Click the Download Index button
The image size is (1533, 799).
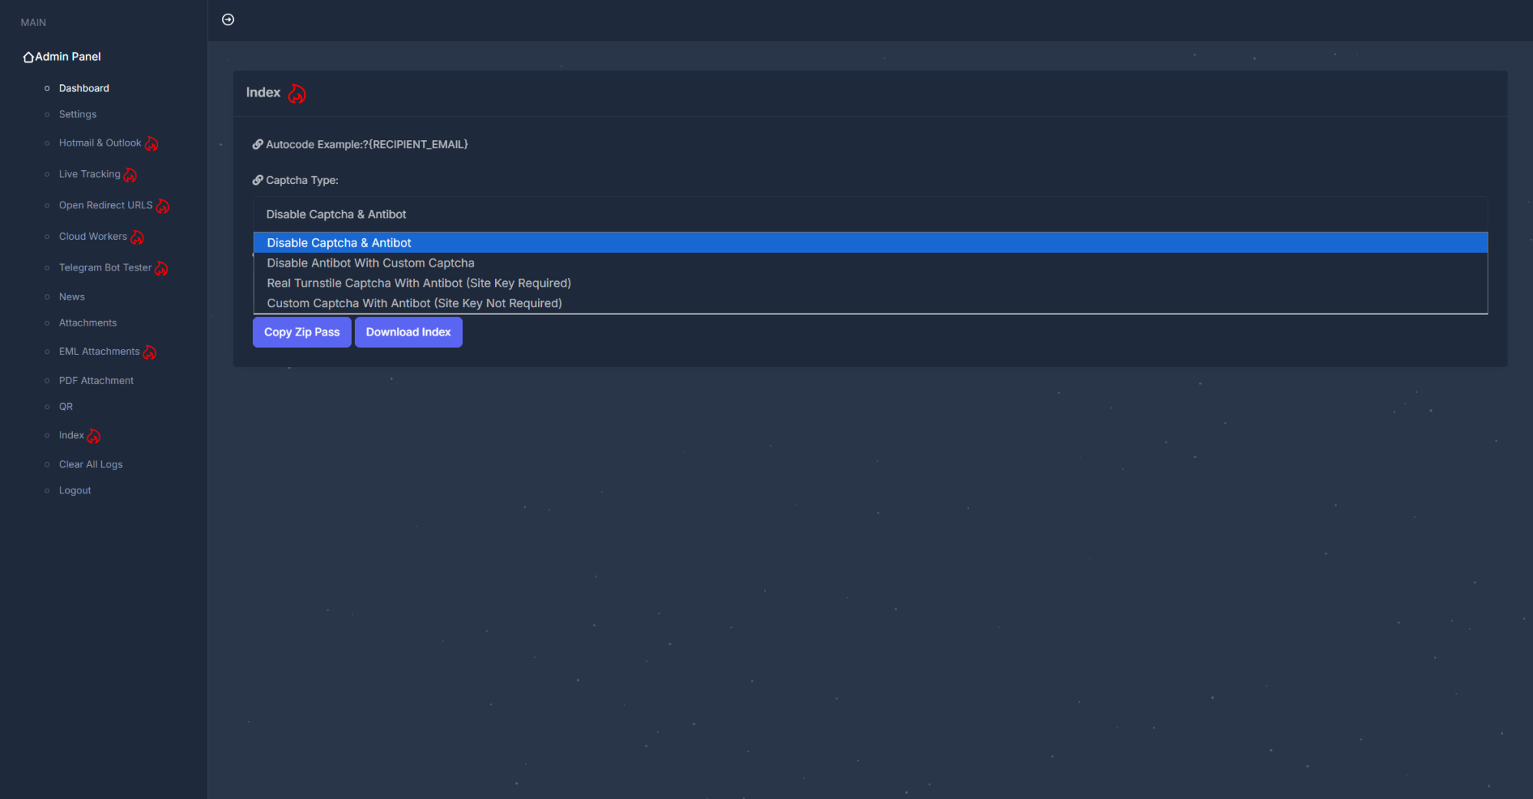pyautogui.click(x=408, y=332)
